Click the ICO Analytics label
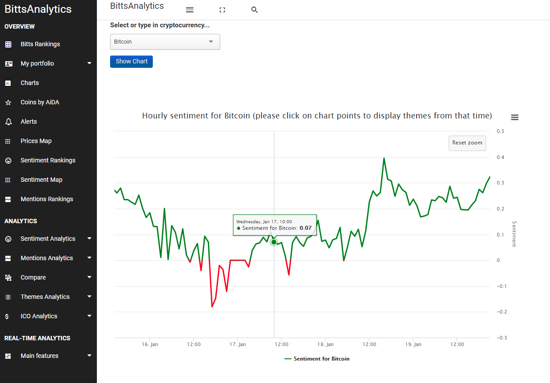 (x=39, y=316)
